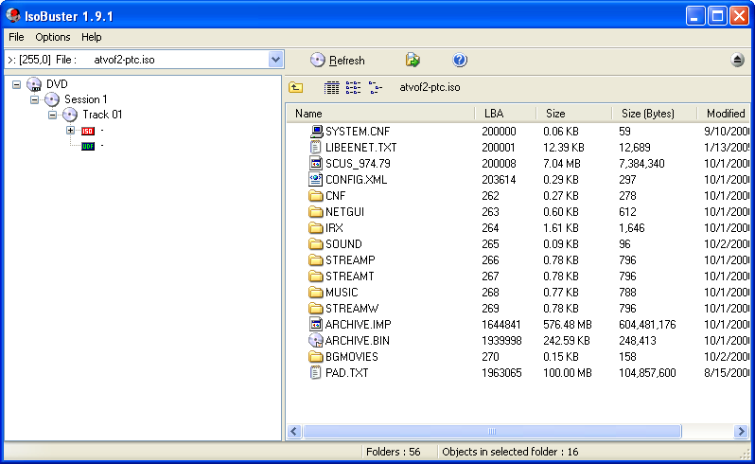Expand the ISO file system node
The image size is (755, 464).
pyautogui.click(x=70, y=131)
